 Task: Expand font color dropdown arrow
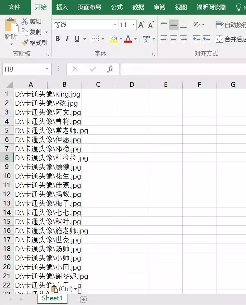[x=136, y=39]
